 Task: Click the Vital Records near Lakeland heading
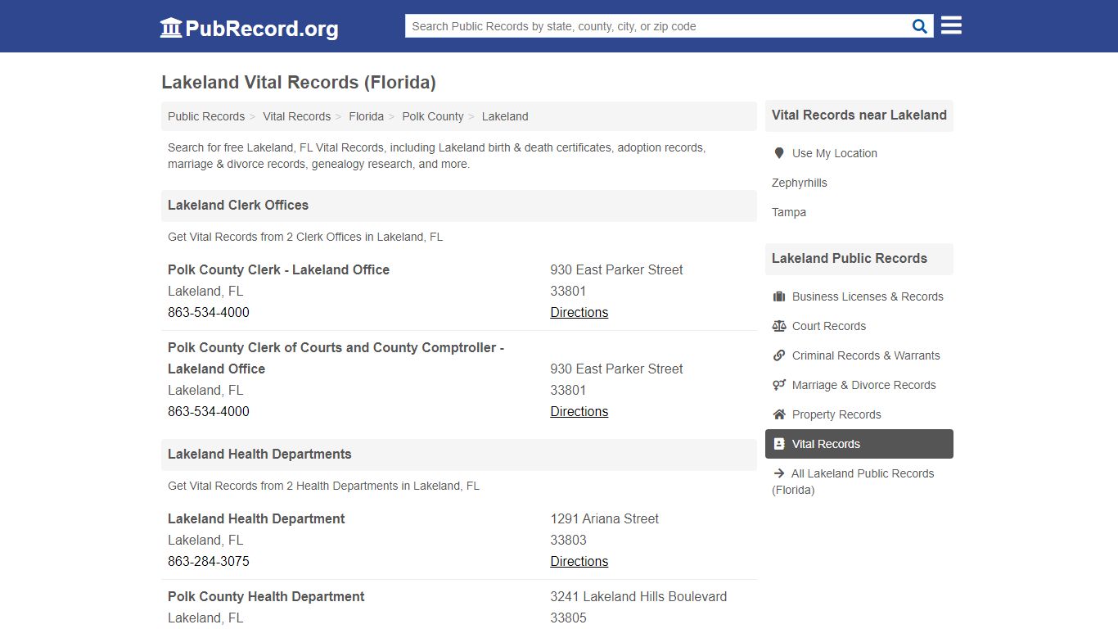[x=859, y=115]
